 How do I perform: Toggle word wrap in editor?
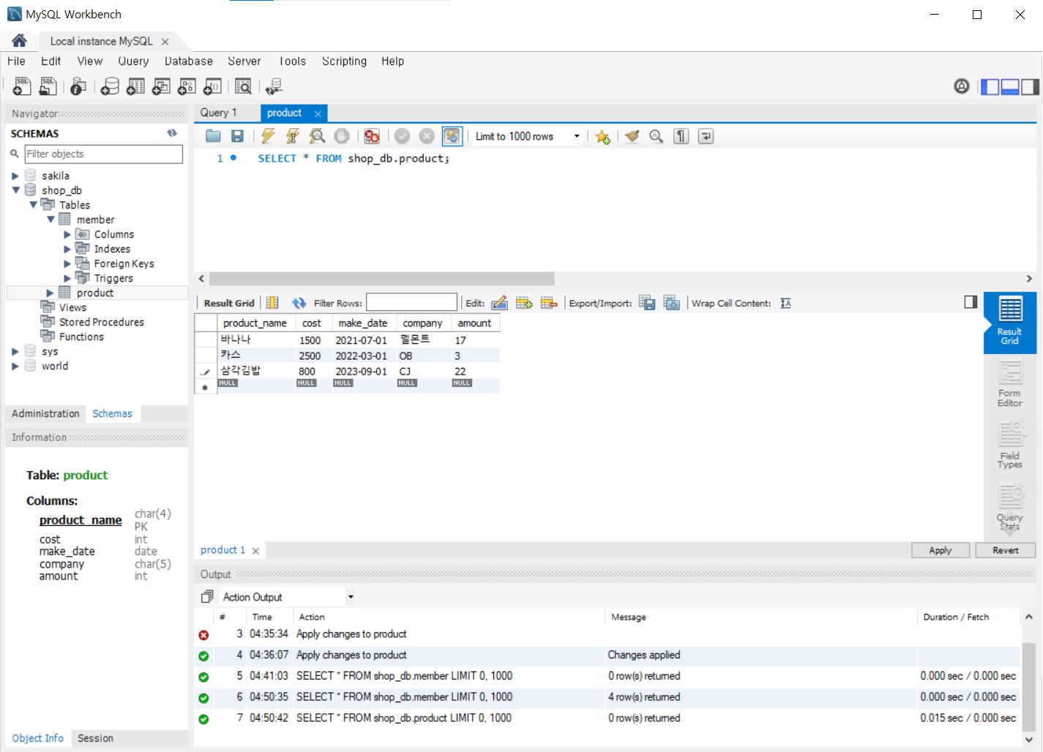[706, 136]
